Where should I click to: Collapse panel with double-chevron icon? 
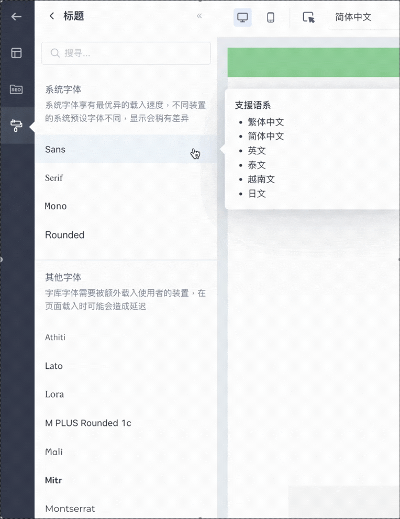(199, 16)
